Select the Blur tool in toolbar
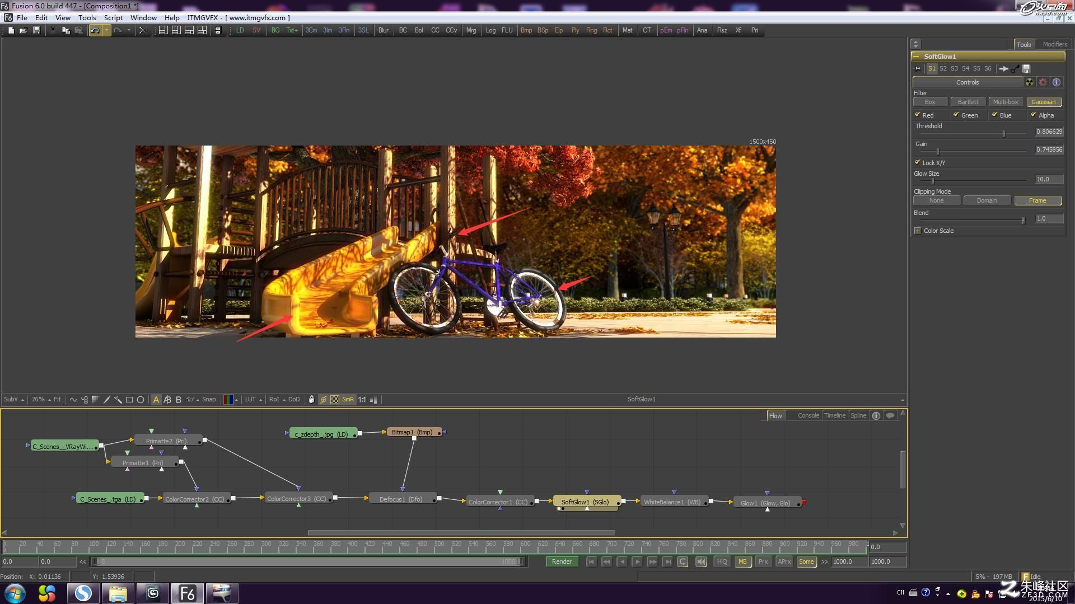Viewport: 1075px width, 604px height. (383, 30)
